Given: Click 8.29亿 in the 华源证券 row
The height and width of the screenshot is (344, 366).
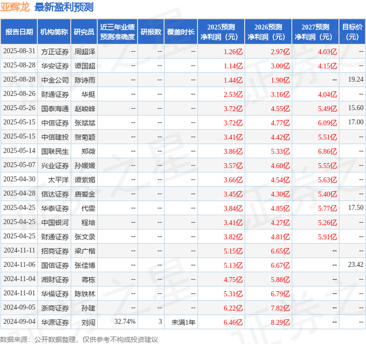Looking at the screenshot, I should click(280, 323).
